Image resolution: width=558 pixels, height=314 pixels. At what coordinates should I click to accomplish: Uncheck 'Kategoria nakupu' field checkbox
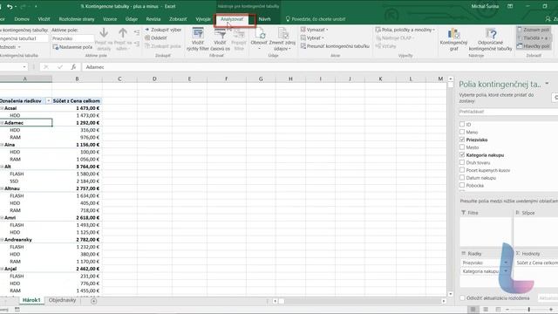462,155
